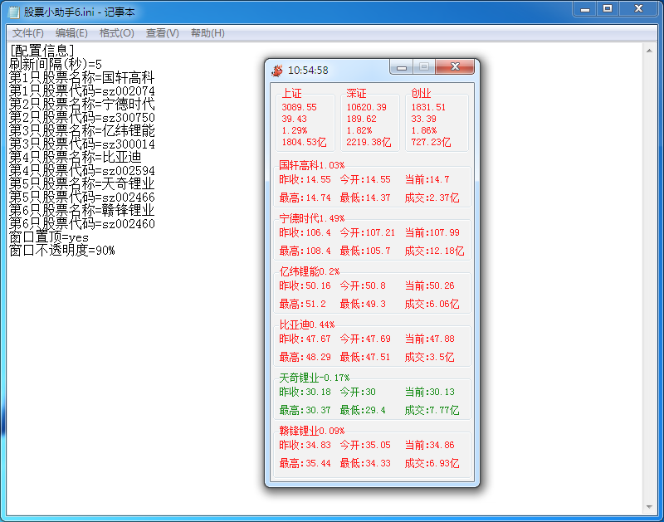Click the line 第3只股票名称=亿纬锂能
Image resolution: width=664 pixels, height=522 pixels.
[81, 130]
